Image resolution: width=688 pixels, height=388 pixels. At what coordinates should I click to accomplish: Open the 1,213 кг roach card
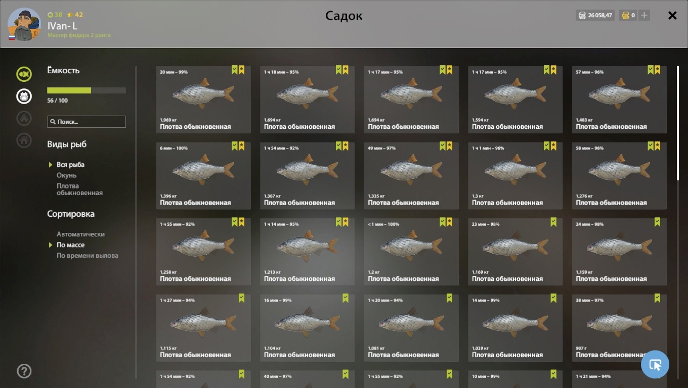[x=308, y=252]
